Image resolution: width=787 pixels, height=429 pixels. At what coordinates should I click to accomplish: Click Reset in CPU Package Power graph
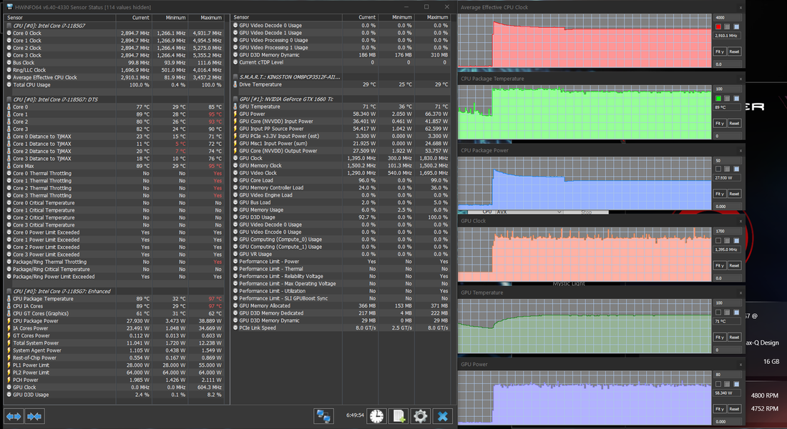(x=734, y=194)
